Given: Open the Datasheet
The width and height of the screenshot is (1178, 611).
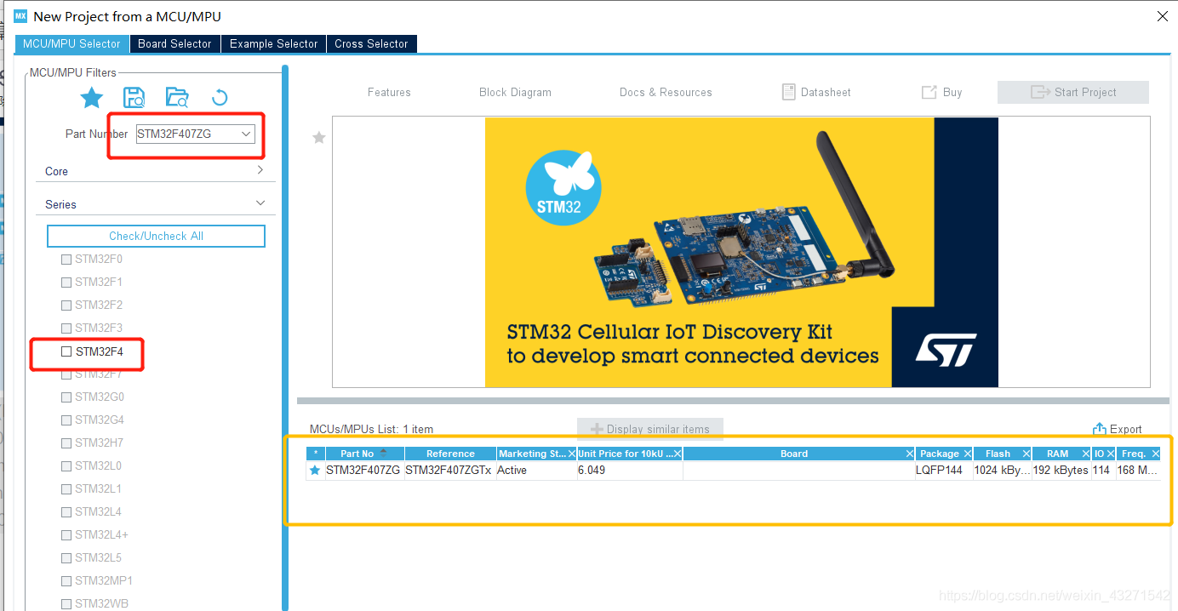Looking at the screenshot, I should click(x=816, y=92).
